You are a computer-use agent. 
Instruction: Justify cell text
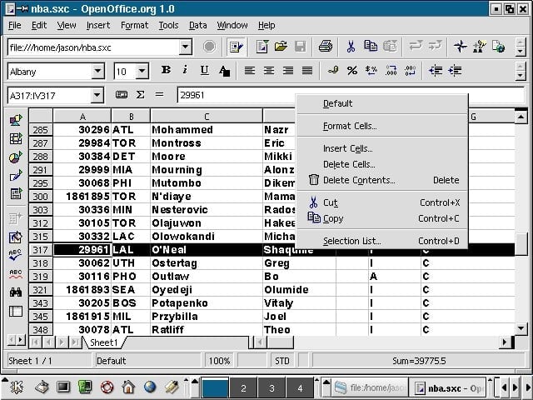tap(307, 71)
